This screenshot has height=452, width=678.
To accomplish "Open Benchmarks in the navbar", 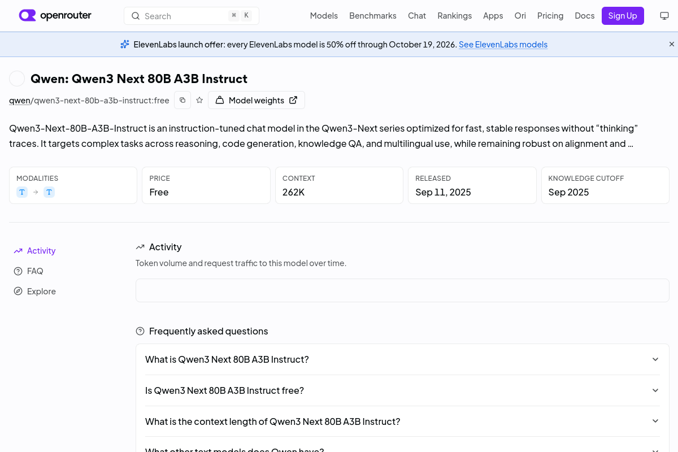I will click(x=373, y=16).
